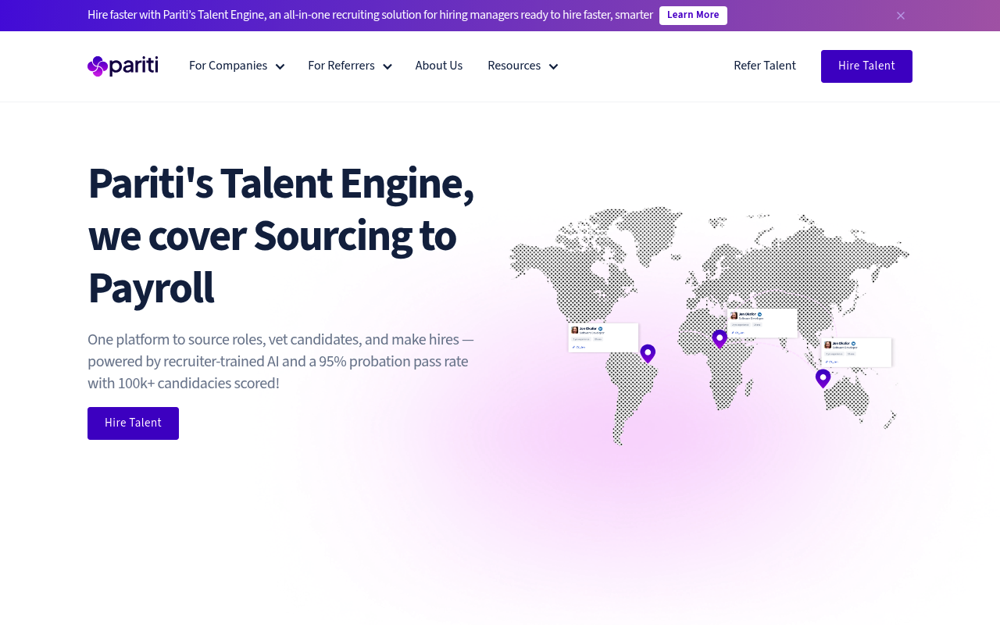Follow the Refer Talent link

coord(765,66)
